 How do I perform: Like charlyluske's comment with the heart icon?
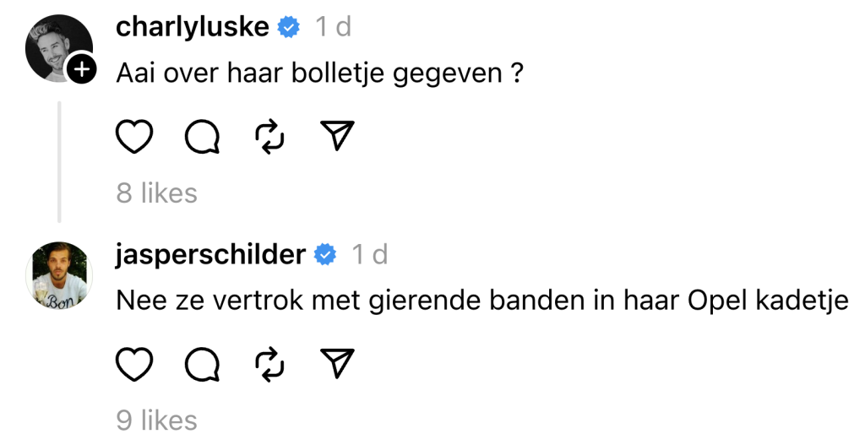click(x=133, y=137)
